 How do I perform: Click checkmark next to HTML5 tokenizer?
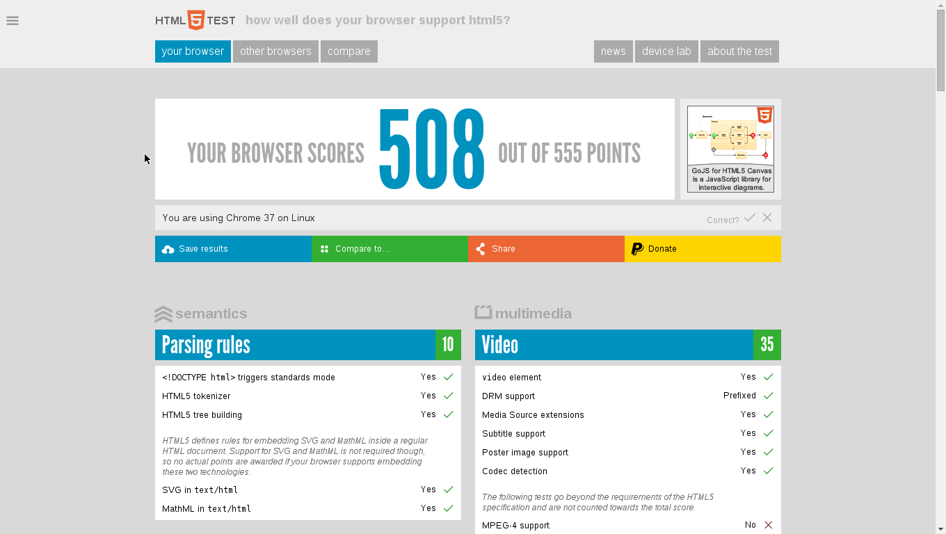449,396
